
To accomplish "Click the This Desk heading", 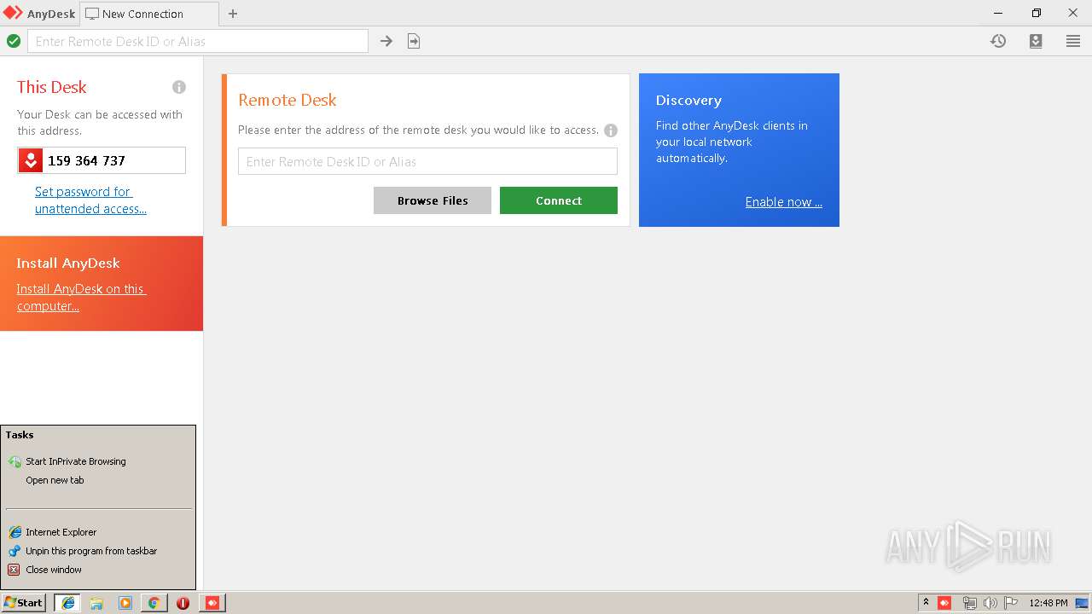I will point(52,87).
